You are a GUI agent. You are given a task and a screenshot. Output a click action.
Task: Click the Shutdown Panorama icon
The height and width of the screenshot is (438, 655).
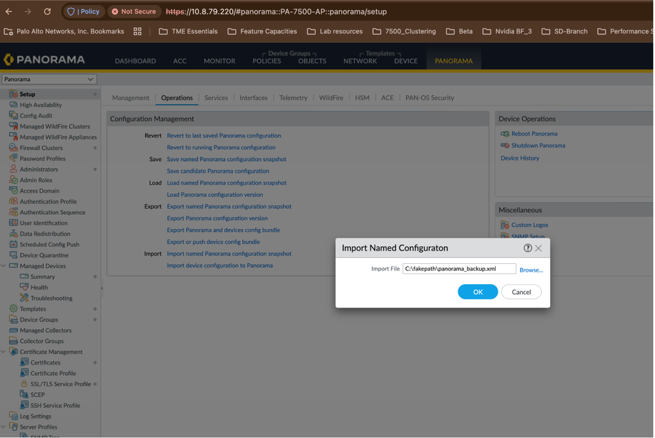pyautogui.click(x=505, y=145)
